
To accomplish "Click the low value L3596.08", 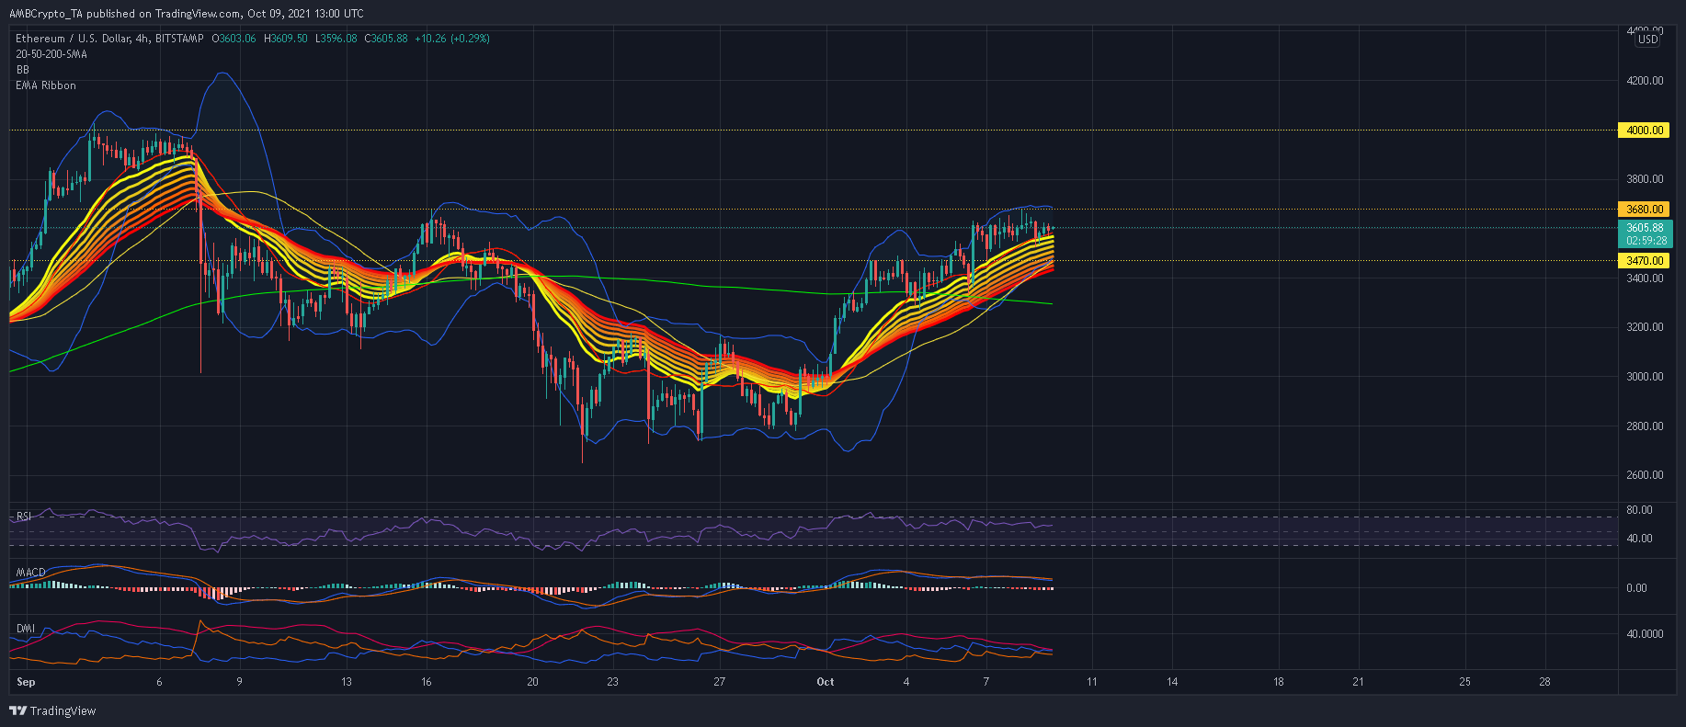I will click(336, 39).
